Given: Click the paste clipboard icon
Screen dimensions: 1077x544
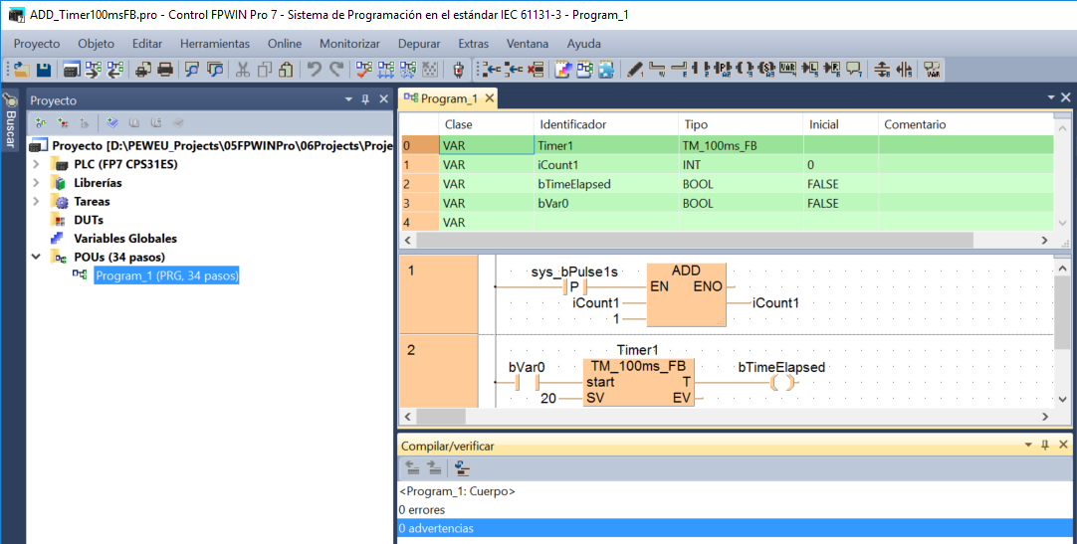Looking at the screenshot, I should (286, 70).
